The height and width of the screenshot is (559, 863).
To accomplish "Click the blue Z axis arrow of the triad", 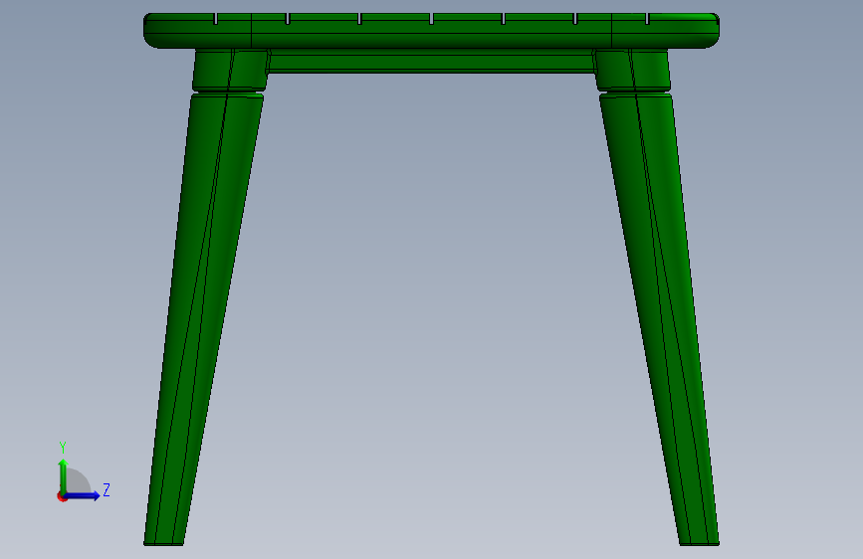I will click(84, 495).
